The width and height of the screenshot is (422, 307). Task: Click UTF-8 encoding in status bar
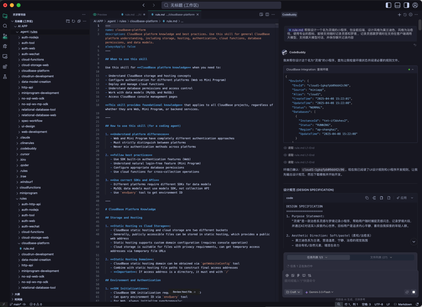pos(378,304)
